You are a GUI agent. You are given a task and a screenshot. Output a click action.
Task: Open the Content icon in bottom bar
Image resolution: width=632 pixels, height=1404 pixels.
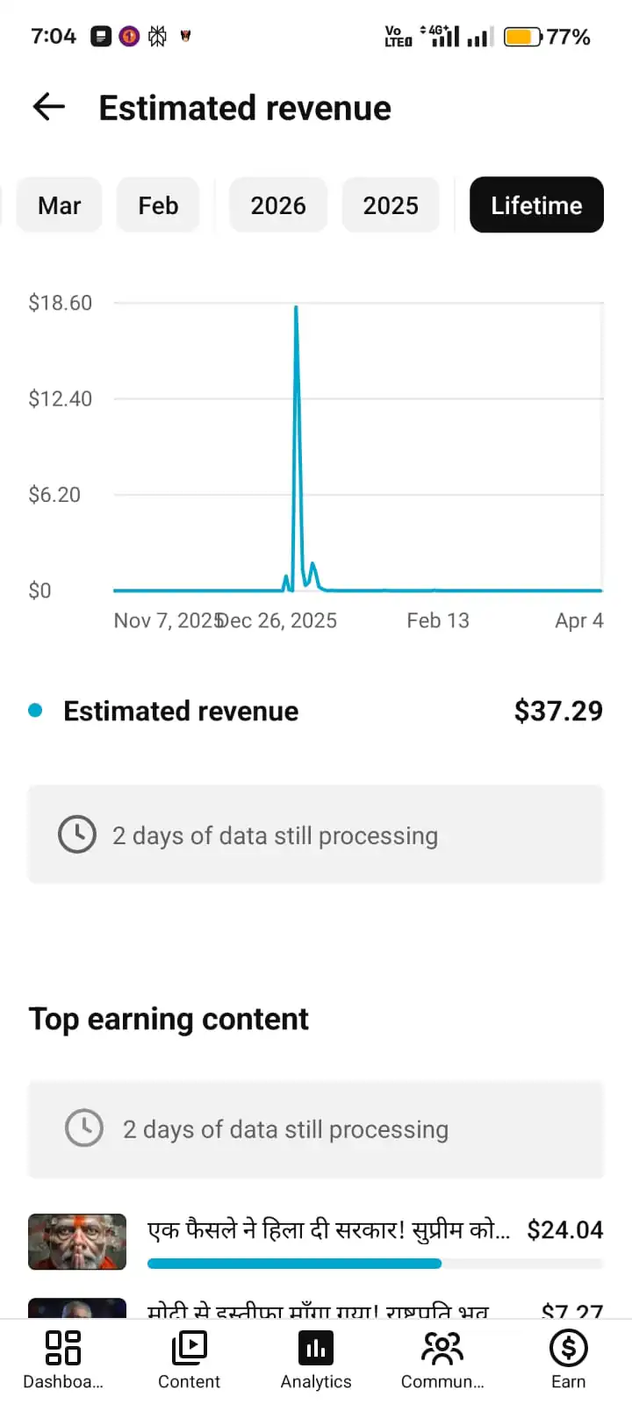pyautogui.click(x=189, y=1348)
